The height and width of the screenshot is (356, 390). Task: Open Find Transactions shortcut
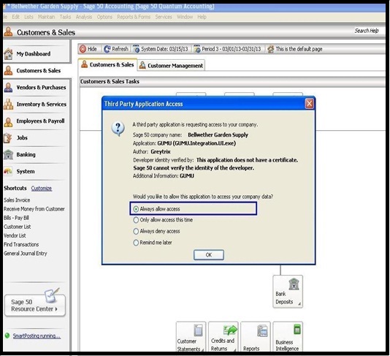coord(21,244)
